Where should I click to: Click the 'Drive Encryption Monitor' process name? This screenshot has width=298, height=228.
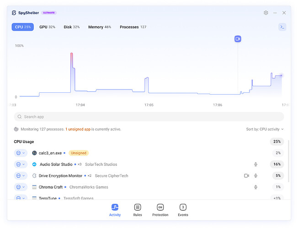coord(60,176)
